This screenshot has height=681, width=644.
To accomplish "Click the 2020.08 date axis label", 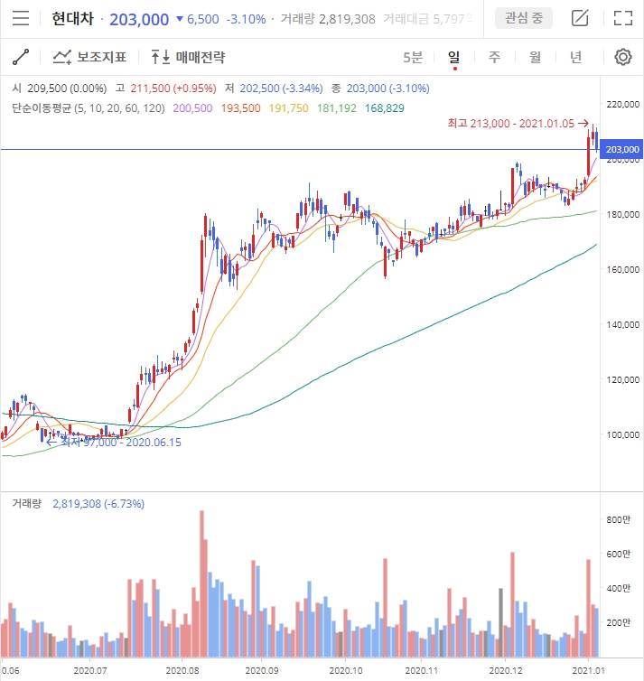I will [182, 670].
